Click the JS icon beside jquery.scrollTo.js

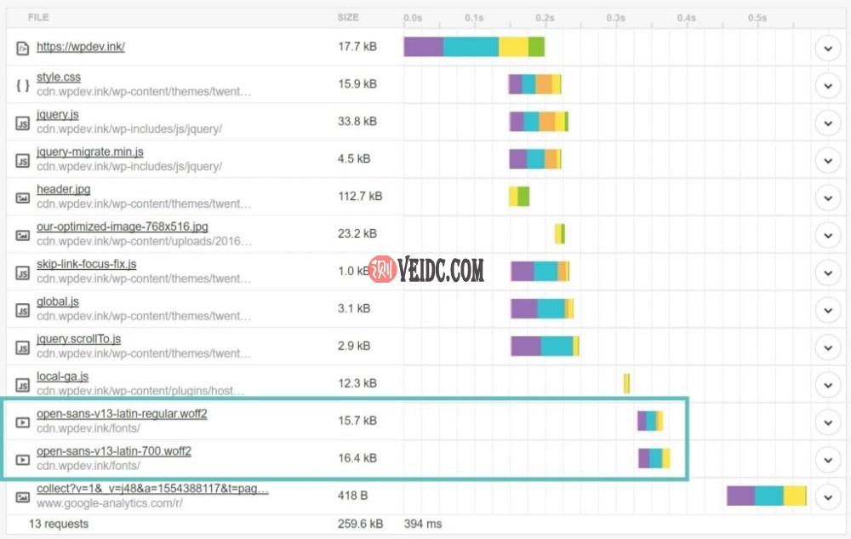pos(22,348)
